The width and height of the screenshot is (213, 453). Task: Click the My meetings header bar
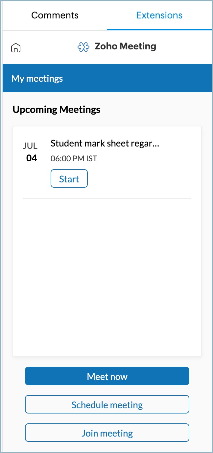point(107,79)
